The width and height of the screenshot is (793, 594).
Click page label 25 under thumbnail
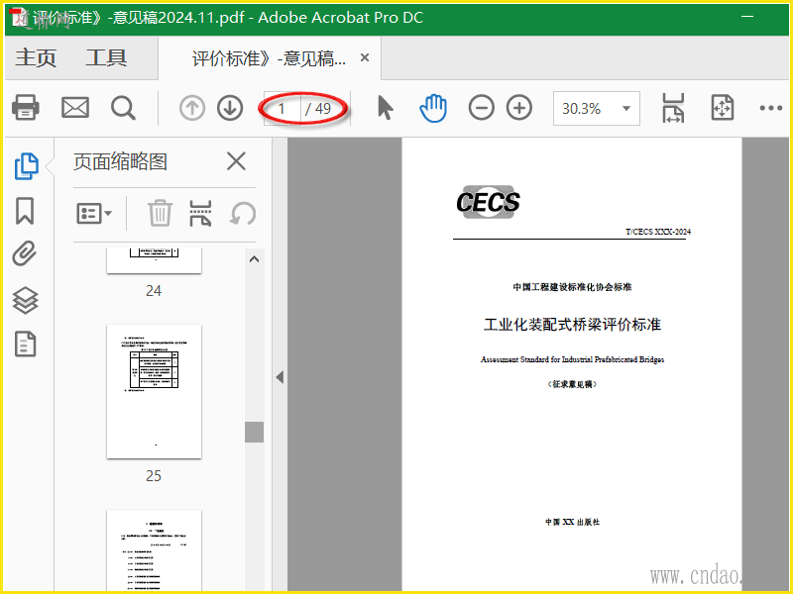point(154,476)
